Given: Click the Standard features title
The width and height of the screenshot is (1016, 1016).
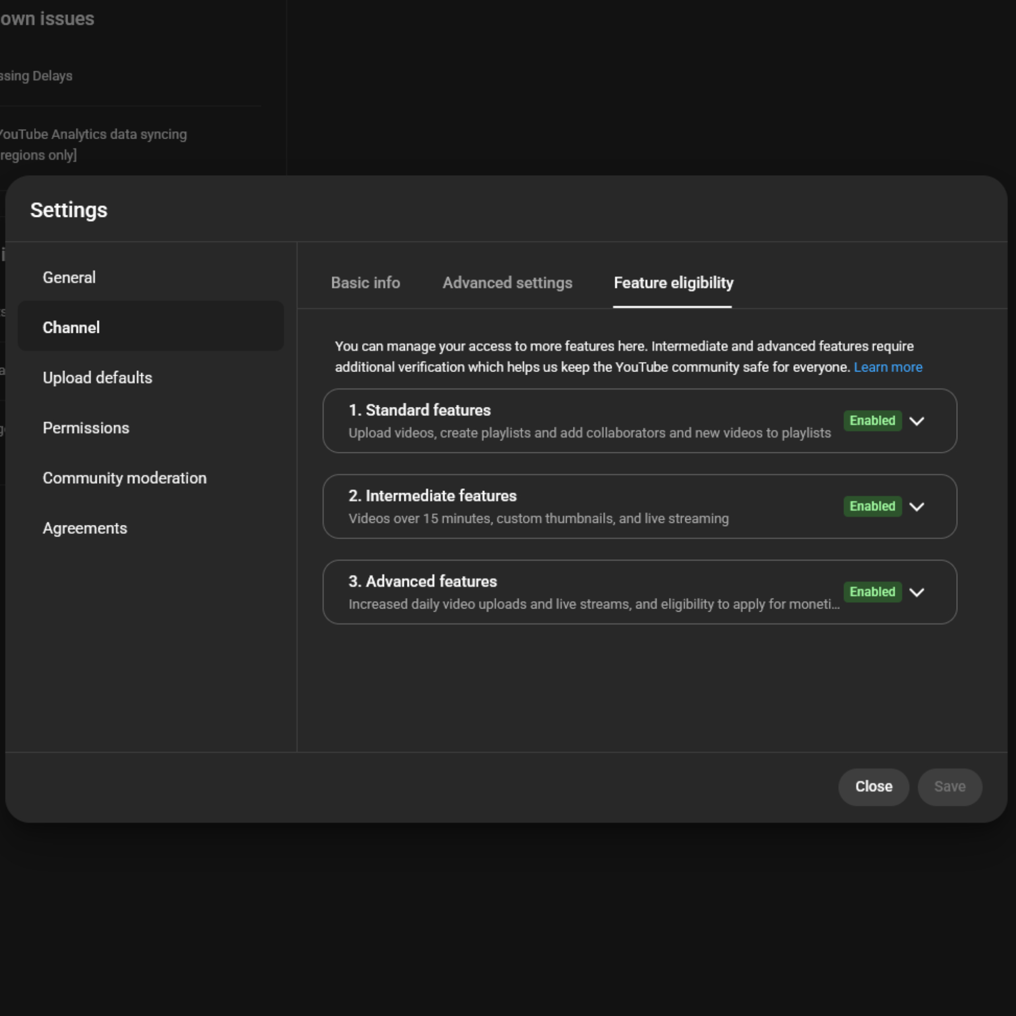Looking at the screenshot, I should click(419, 410).
